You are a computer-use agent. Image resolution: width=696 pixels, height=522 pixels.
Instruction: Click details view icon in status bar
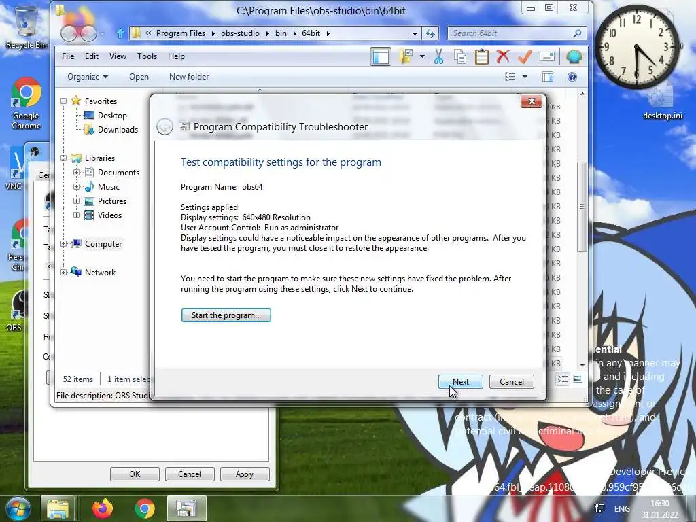point(563,379)
